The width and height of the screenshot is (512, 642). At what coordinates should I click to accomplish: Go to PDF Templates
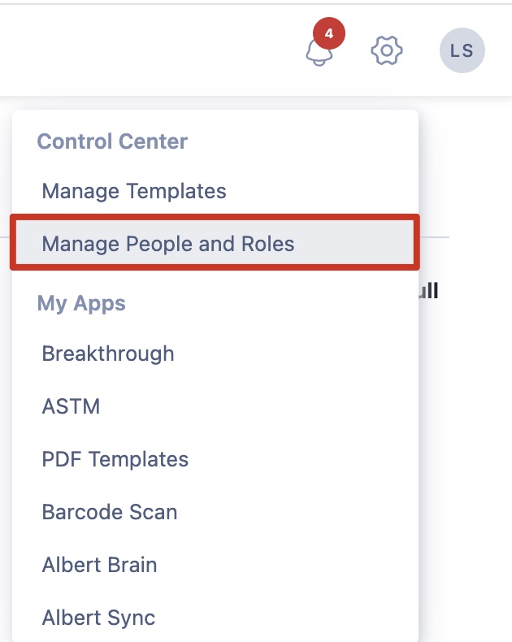point(115,459)
